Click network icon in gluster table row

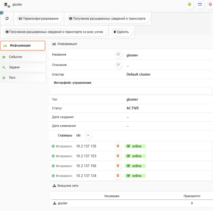[x=55, y=203]
